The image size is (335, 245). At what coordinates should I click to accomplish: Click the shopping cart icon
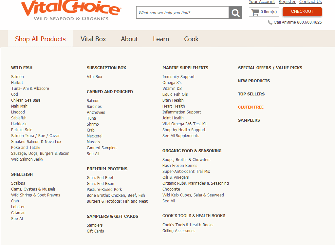255,12
